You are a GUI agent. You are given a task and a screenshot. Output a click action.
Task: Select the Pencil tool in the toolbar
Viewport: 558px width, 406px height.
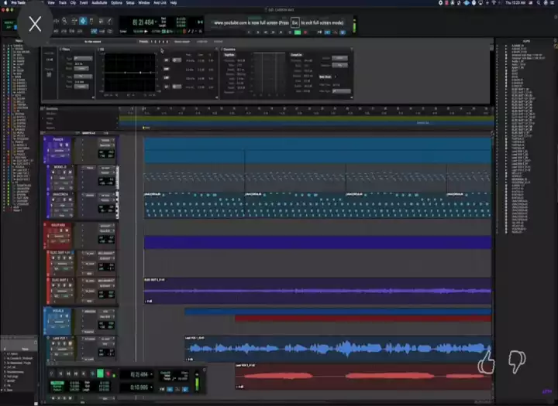[109, 21]
